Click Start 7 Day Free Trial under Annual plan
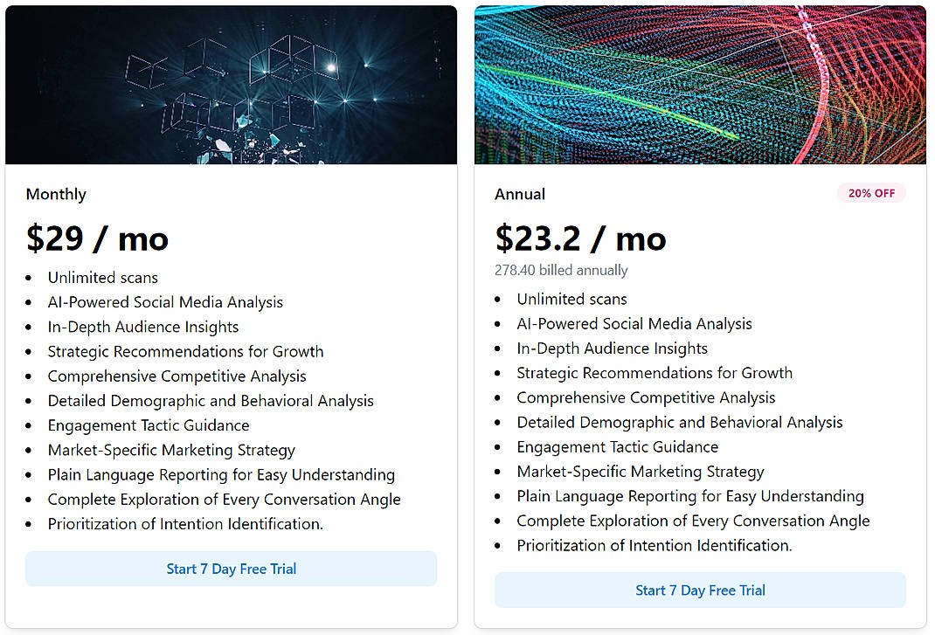 pyautogui.click(x=700, y=590)
